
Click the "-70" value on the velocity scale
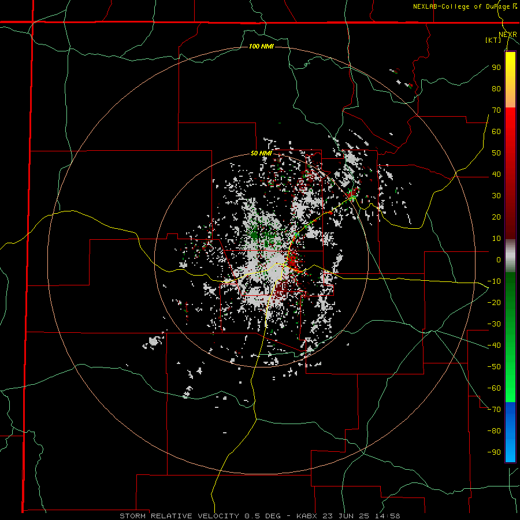click(494, 409)
